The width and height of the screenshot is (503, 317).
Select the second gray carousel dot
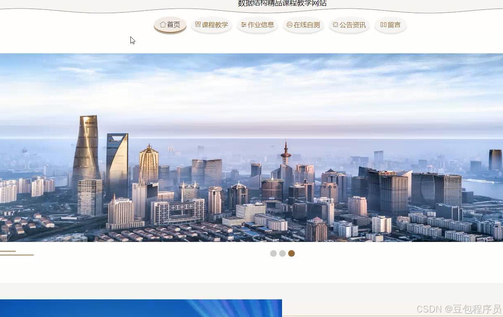coord(282,253)
